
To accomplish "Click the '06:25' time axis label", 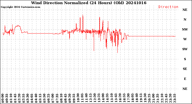I will [49, 98].
